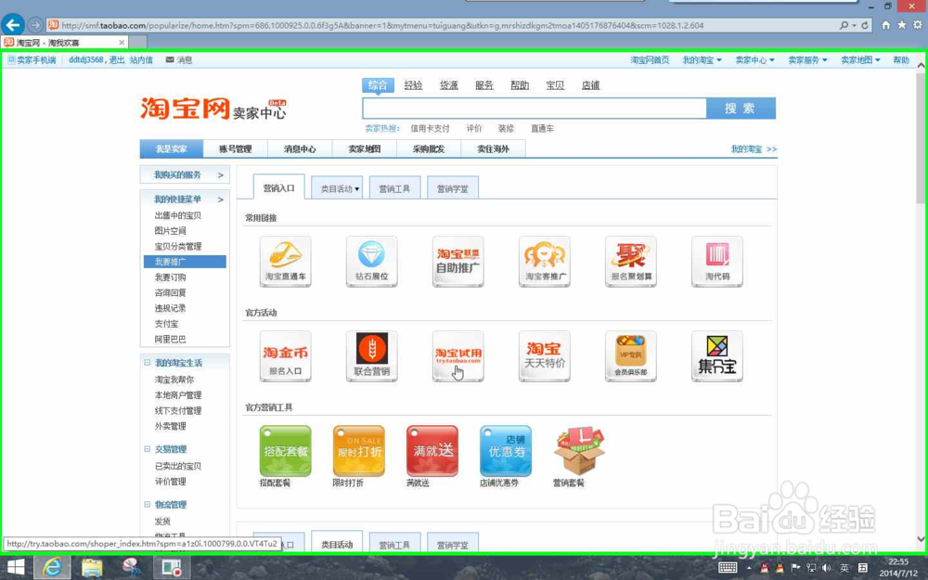Open the 淘宝天天特价 icon
Image resolution: width=928 pixels, height=580 pixels.
(x=545, y=356)
